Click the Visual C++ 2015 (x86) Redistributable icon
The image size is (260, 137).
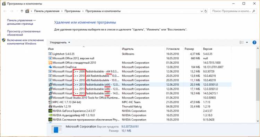[50, 93]
